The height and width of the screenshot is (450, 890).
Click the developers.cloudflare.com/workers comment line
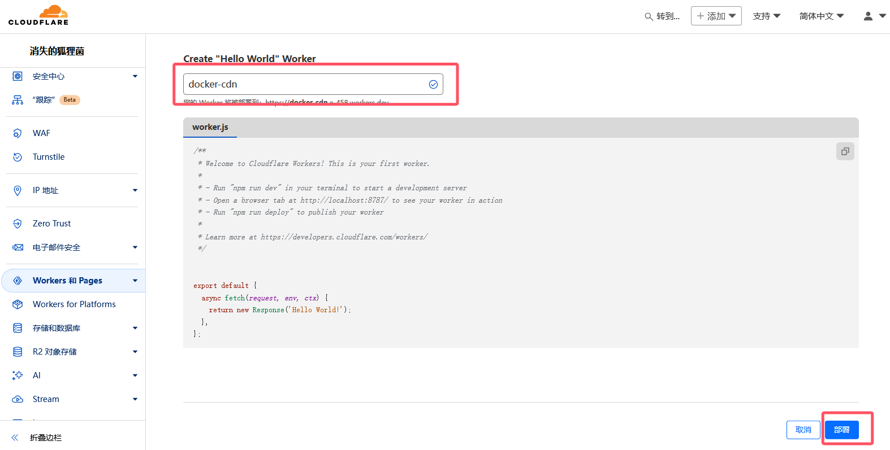pyautogui.click(x=313, y=237)
